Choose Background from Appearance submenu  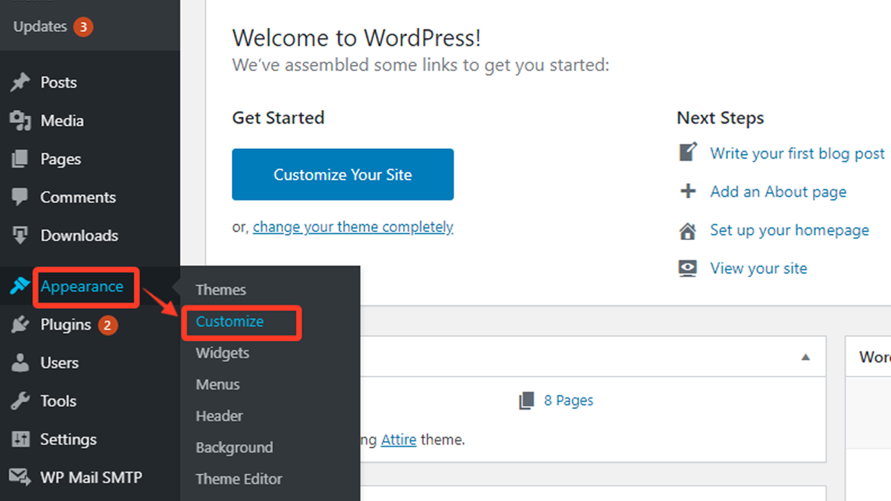pyautogui.click(x=234, y=447)
